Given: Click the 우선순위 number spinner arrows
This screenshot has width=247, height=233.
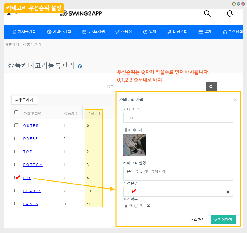Looking at the screenshot, I should pyautogui.click(x=228, y=192).
